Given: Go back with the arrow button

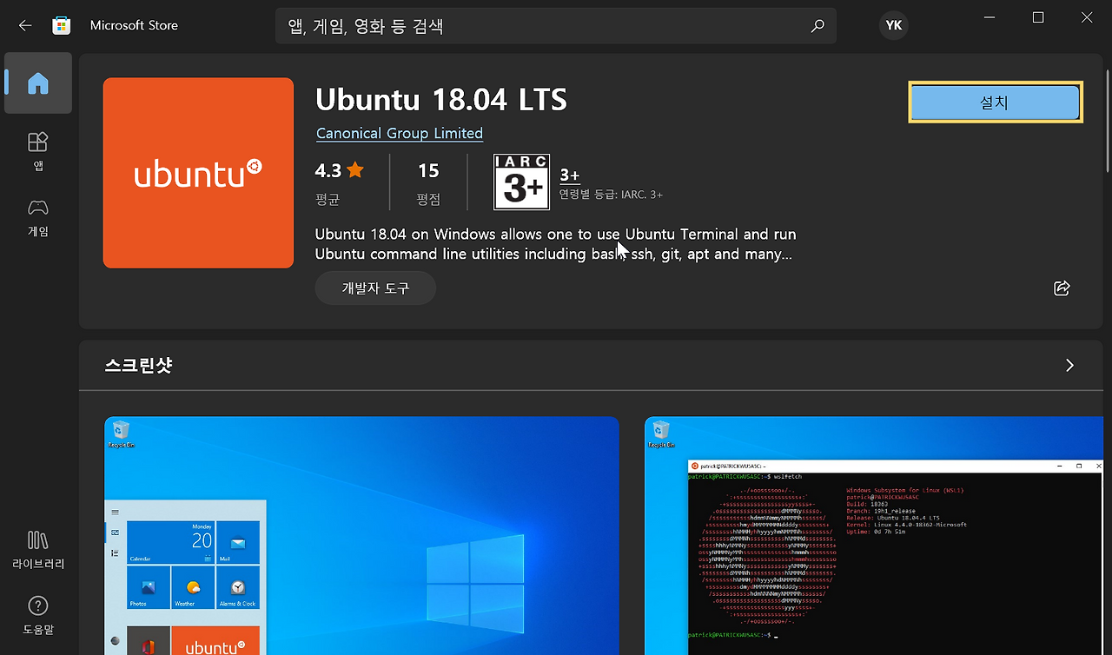Looking at the screenshot, I should pyautogui.click(x=24, y=26).
